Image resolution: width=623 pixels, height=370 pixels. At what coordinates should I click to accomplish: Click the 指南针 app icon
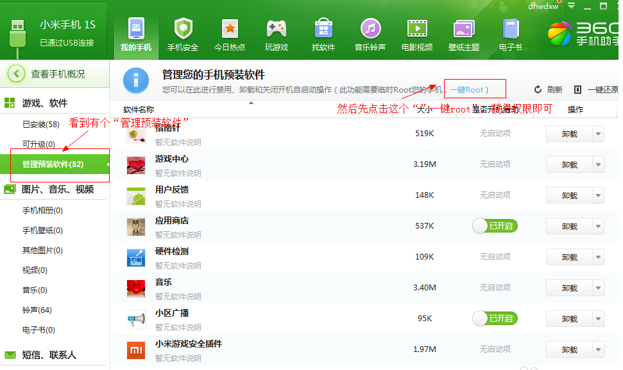136,134
